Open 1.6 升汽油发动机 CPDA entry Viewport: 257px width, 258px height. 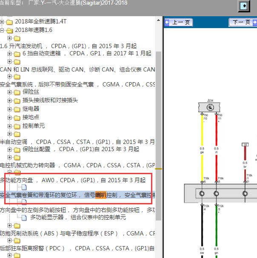click(68, 46)
